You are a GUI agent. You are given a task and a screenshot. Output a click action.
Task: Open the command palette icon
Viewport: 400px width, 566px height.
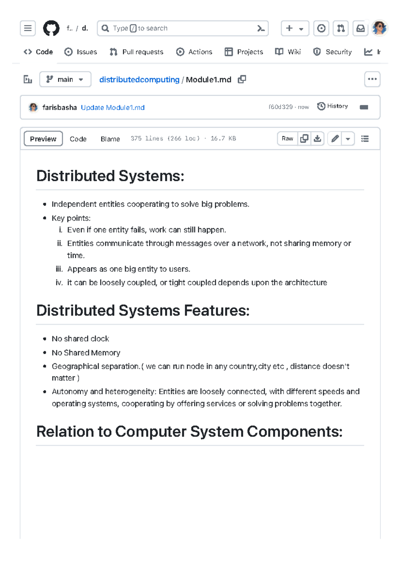pyautogui.click(x=261, y=29)
